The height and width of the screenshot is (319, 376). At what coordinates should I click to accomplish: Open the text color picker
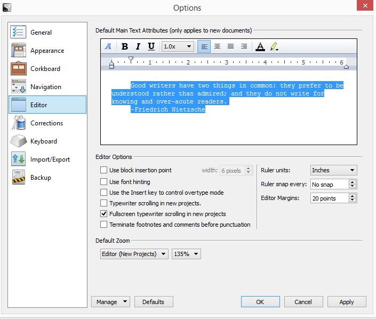(x=260, y=46)
